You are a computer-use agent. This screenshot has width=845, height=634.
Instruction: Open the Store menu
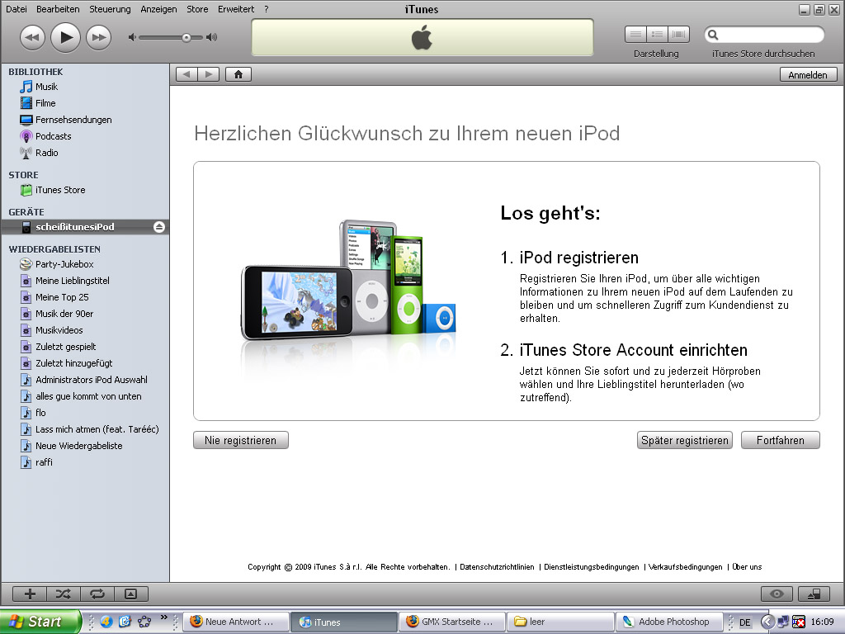click(197, 9)
